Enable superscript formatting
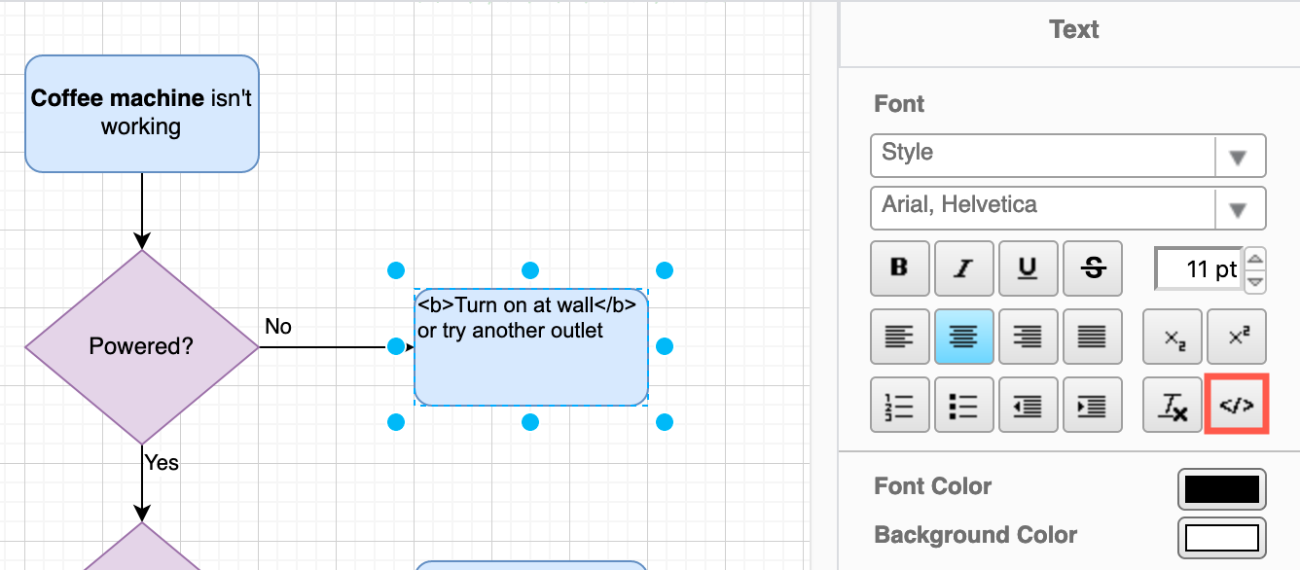The image size is (1300, 570). [1236, 336]
